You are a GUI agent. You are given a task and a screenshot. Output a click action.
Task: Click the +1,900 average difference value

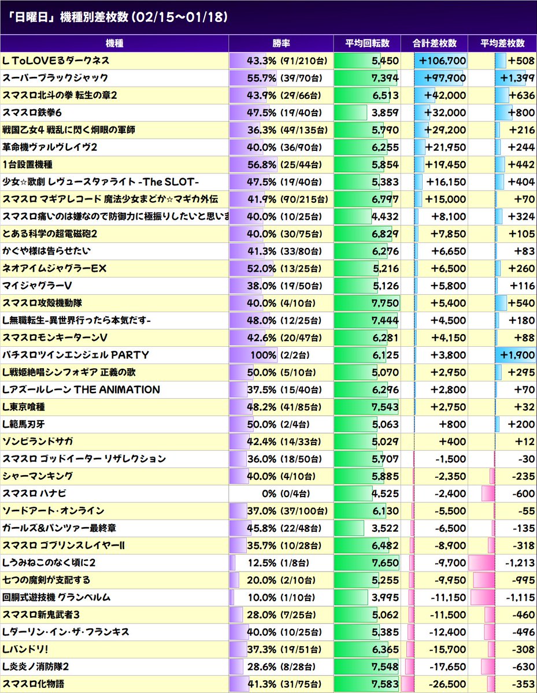click(517, 355)
